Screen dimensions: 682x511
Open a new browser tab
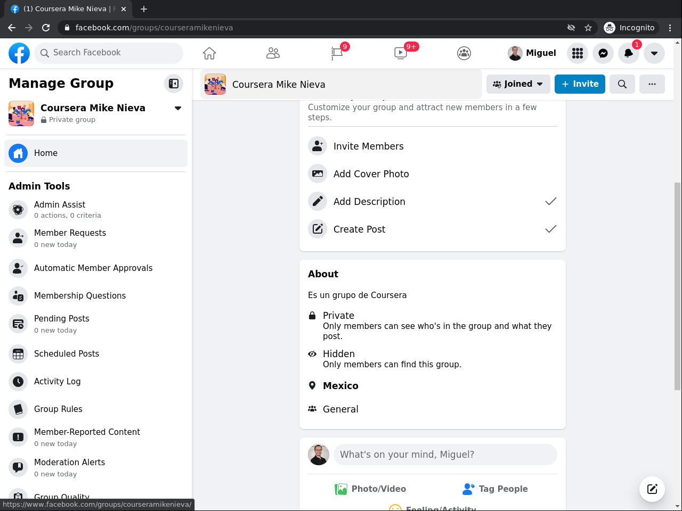tap(144, 9)
